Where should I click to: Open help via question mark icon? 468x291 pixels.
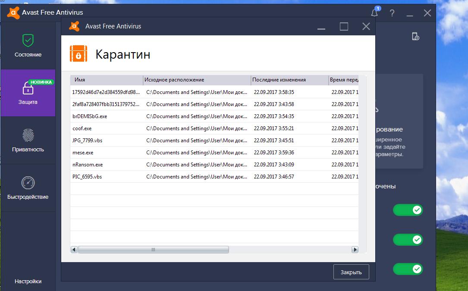point(392,13)
